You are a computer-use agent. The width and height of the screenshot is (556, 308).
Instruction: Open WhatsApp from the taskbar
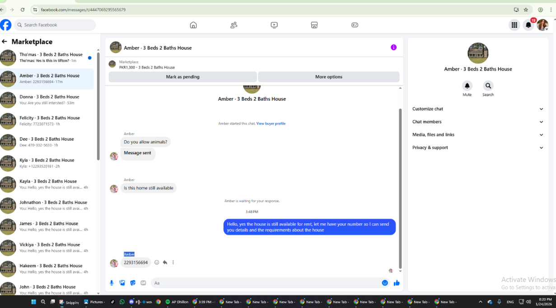coord(122,302)
